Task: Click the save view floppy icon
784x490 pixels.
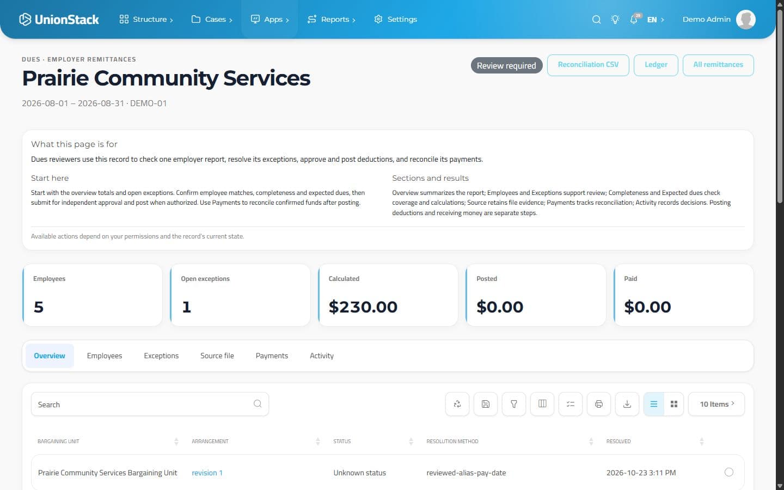Action: coord(486,404)
